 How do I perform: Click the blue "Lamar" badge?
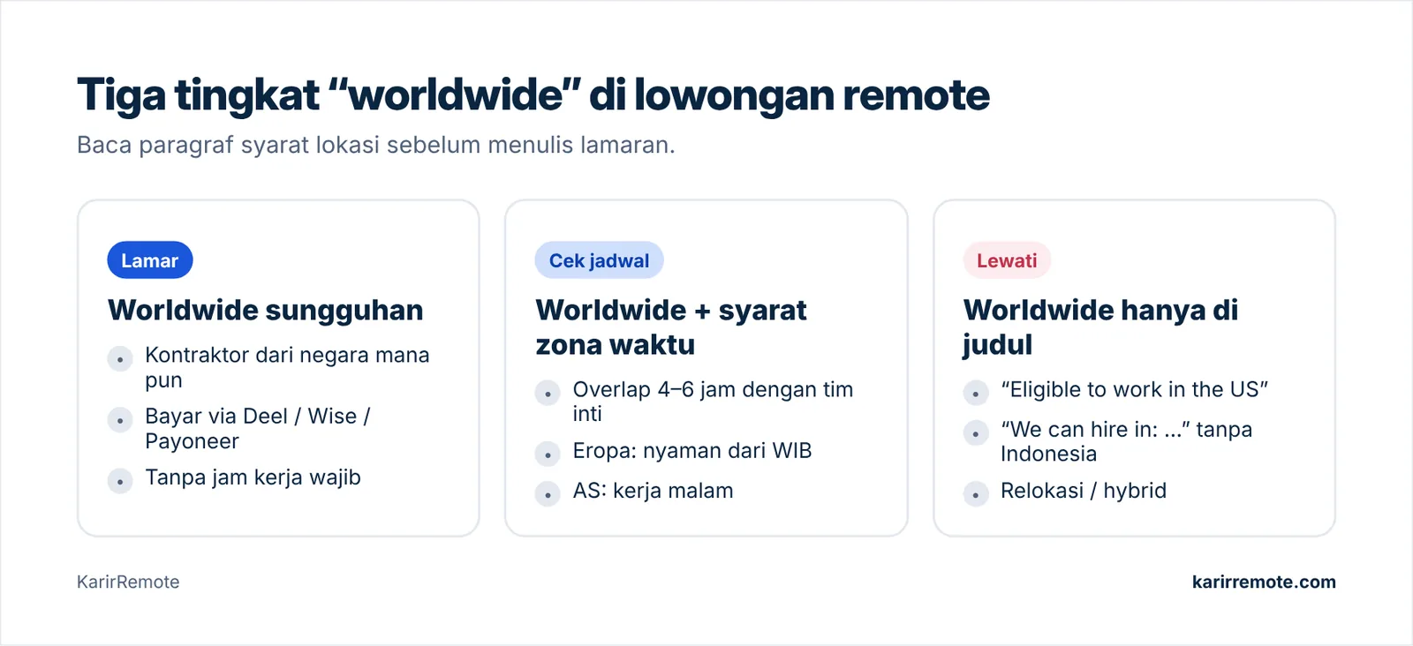pos(150,260)
